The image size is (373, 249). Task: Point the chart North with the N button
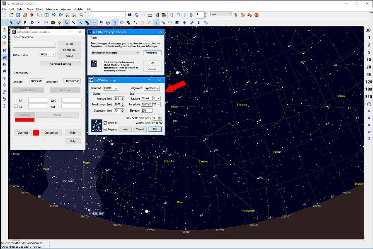pos(369,111)
